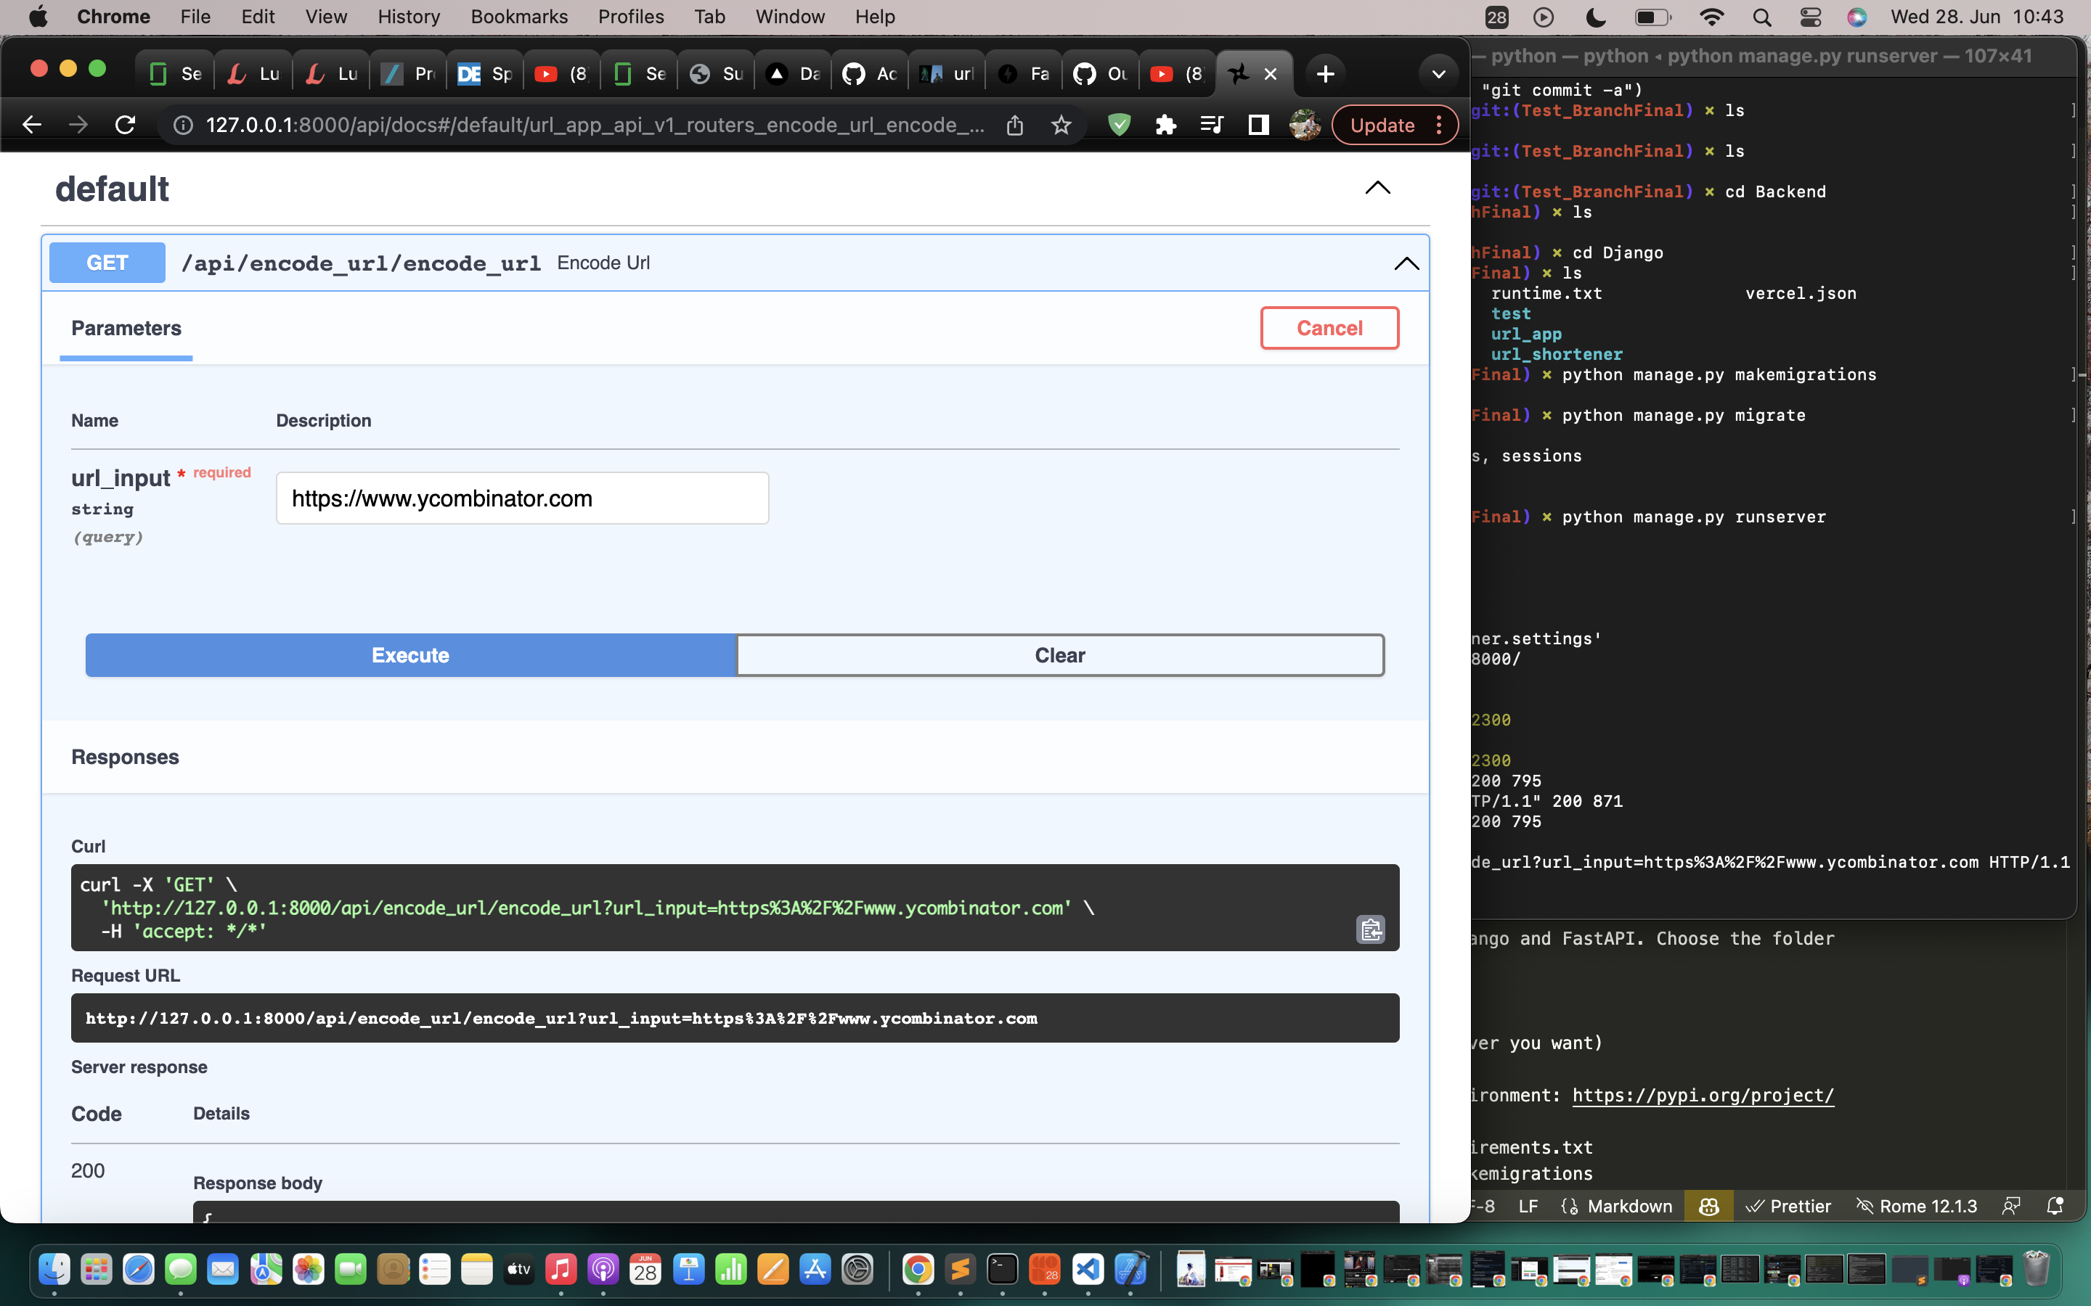Open the Chrome side panel icon
Viewport: 2091px width, 1306px height.
1258,126
